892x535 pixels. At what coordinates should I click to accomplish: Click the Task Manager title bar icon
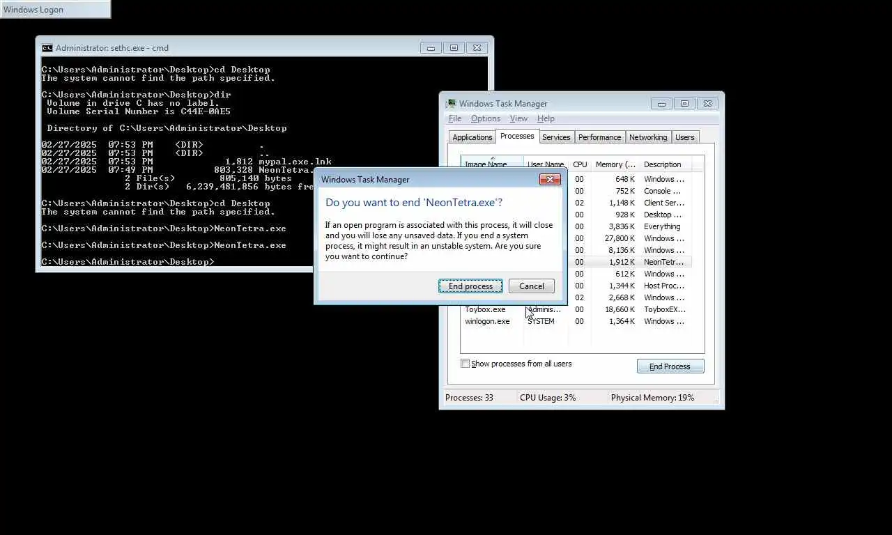451,104
